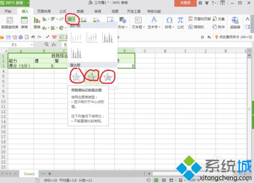The width and height of the screenshot is (254, 183).
Task: Select cell containing 得分（5分）
Action: 21,66
